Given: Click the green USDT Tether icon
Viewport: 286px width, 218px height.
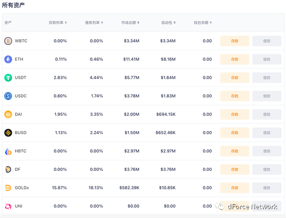Looking at the screenshot, I should tap(8, 78).
